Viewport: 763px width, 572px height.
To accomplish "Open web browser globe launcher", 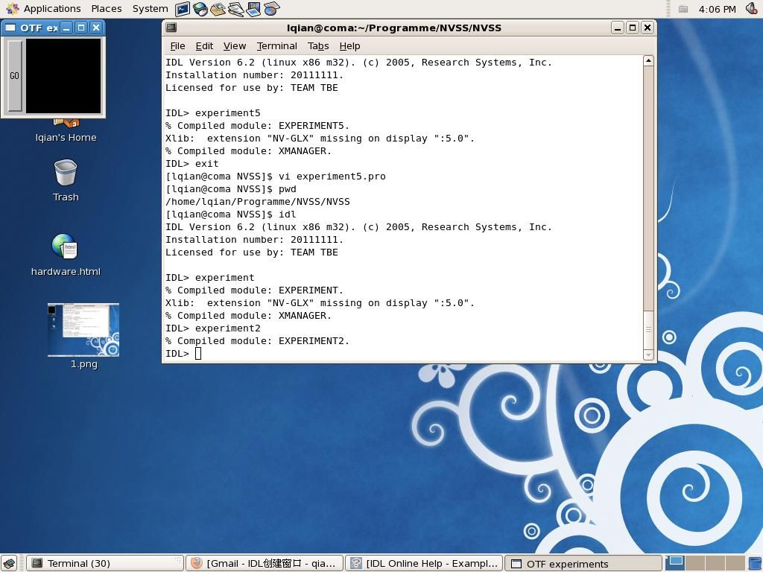I will (x=200, y=9).
